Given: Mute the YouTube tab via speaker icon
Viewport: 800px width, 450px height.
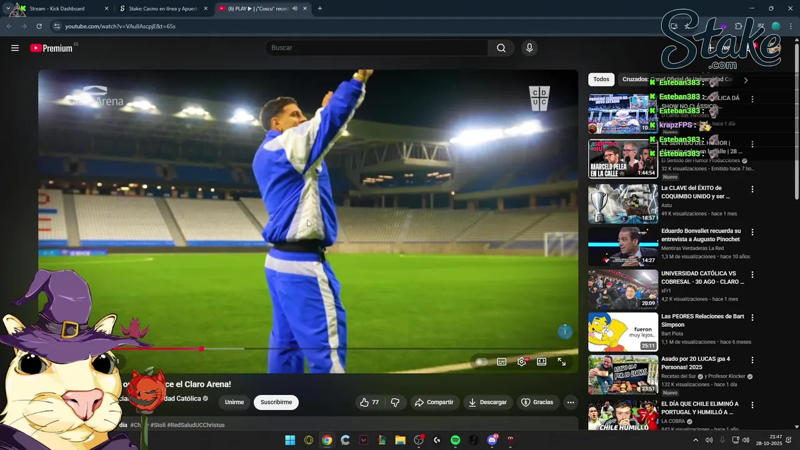Looking at the screenshot, I should 295,9.
